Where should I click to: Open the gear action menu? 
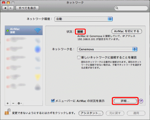click(x=20, y=103)
